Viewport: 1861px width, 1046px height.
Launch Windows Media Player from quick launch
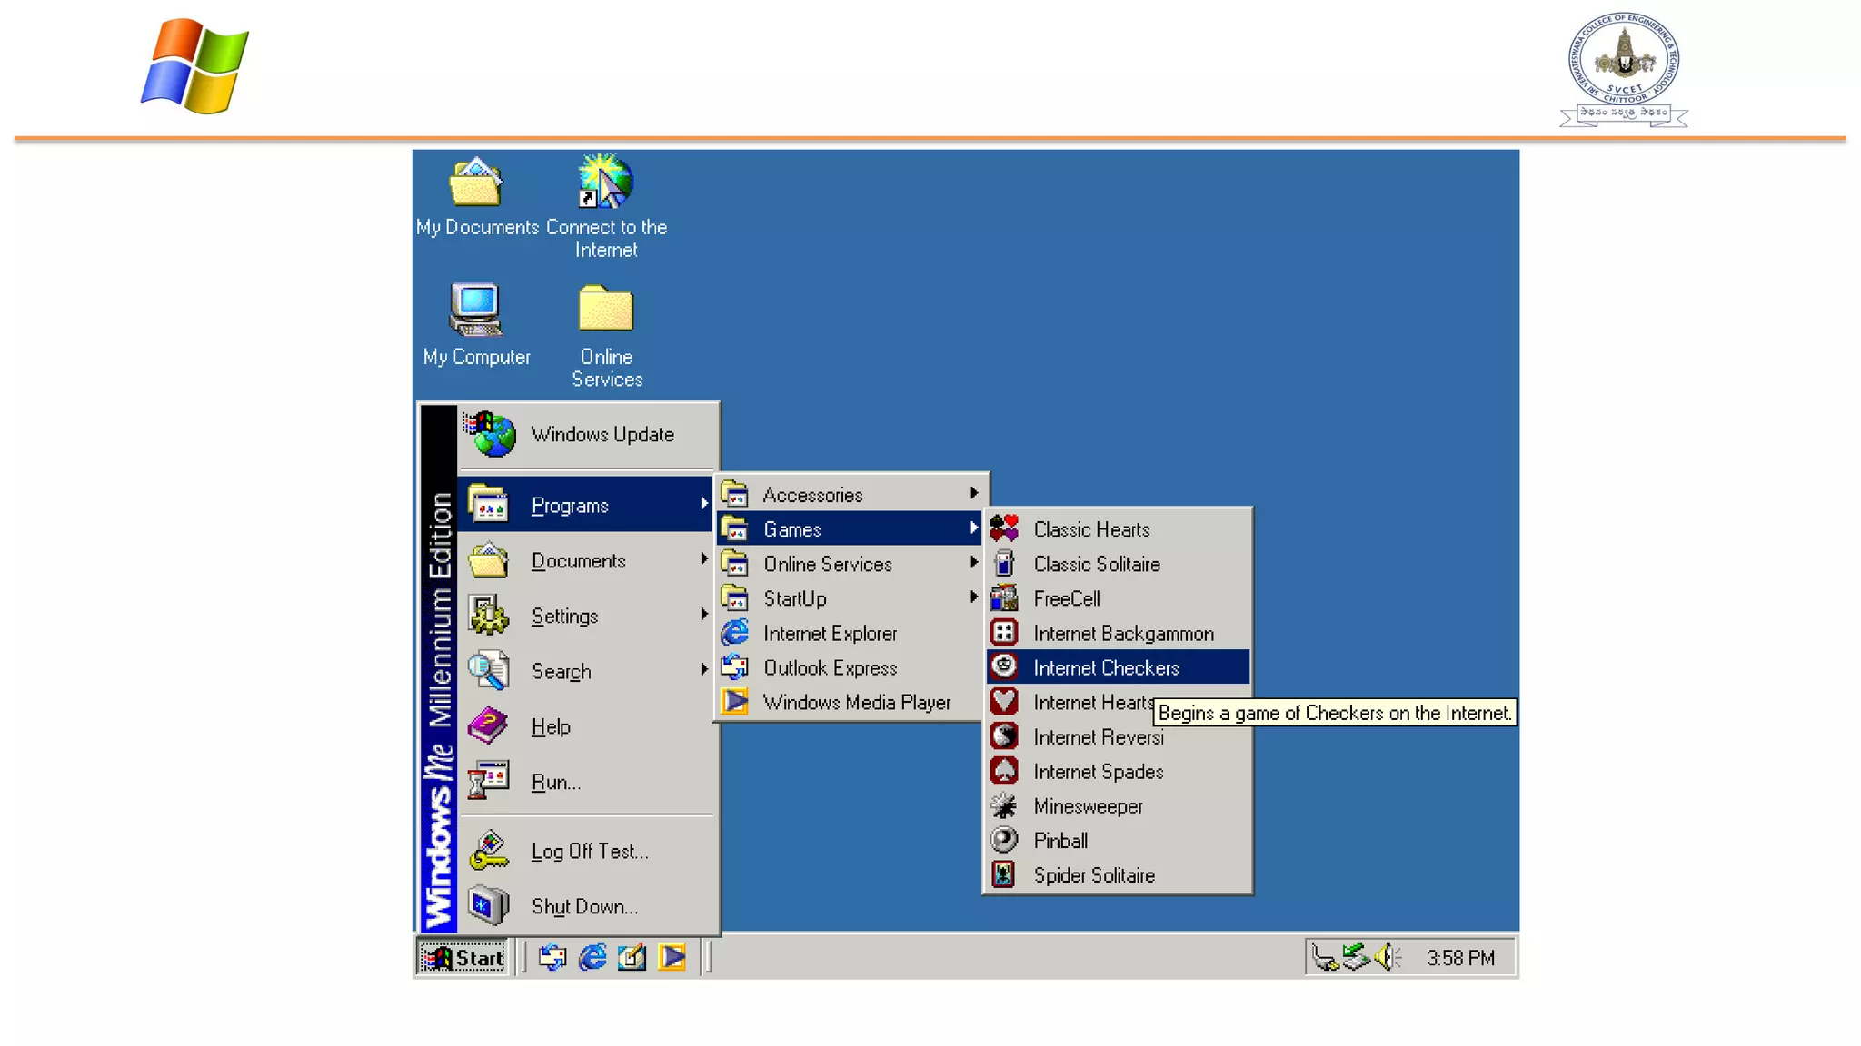(x=672, y=957)
